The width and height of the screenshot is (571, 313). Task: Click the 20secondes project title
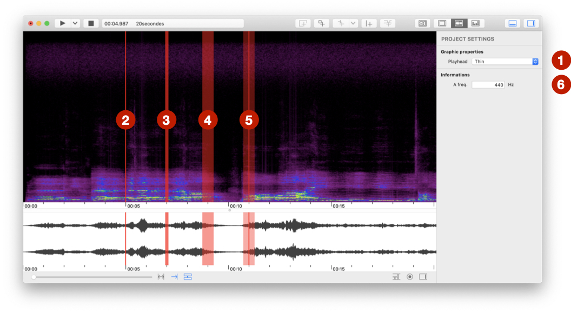click(x=150, y=24)
